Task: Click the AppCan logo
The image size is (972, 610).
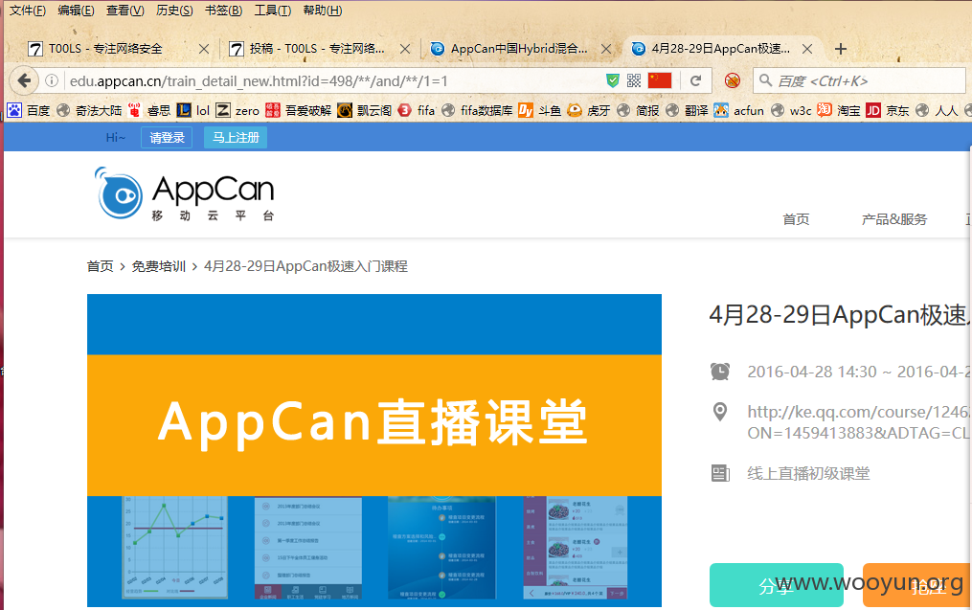Action: (x=184, y=193)
